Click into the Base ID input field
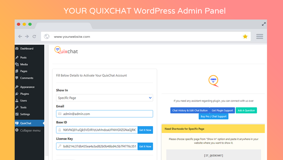Image resolution: width=283 pixels, height=160 pixels. coord(97,130)
